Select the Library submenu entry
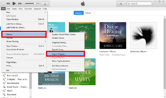Screen dimensions: 166x98 [24, 34]
